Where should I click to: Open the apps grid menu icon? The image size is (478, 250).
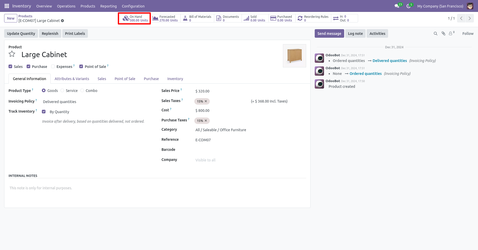coord(7,6)
